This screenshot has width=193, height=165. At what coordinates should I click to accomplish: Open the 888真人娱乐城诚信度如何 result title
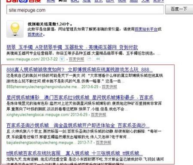tap(79, 70)
